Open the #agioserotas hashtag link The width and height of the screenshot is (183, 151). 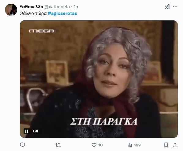(62, 13)
